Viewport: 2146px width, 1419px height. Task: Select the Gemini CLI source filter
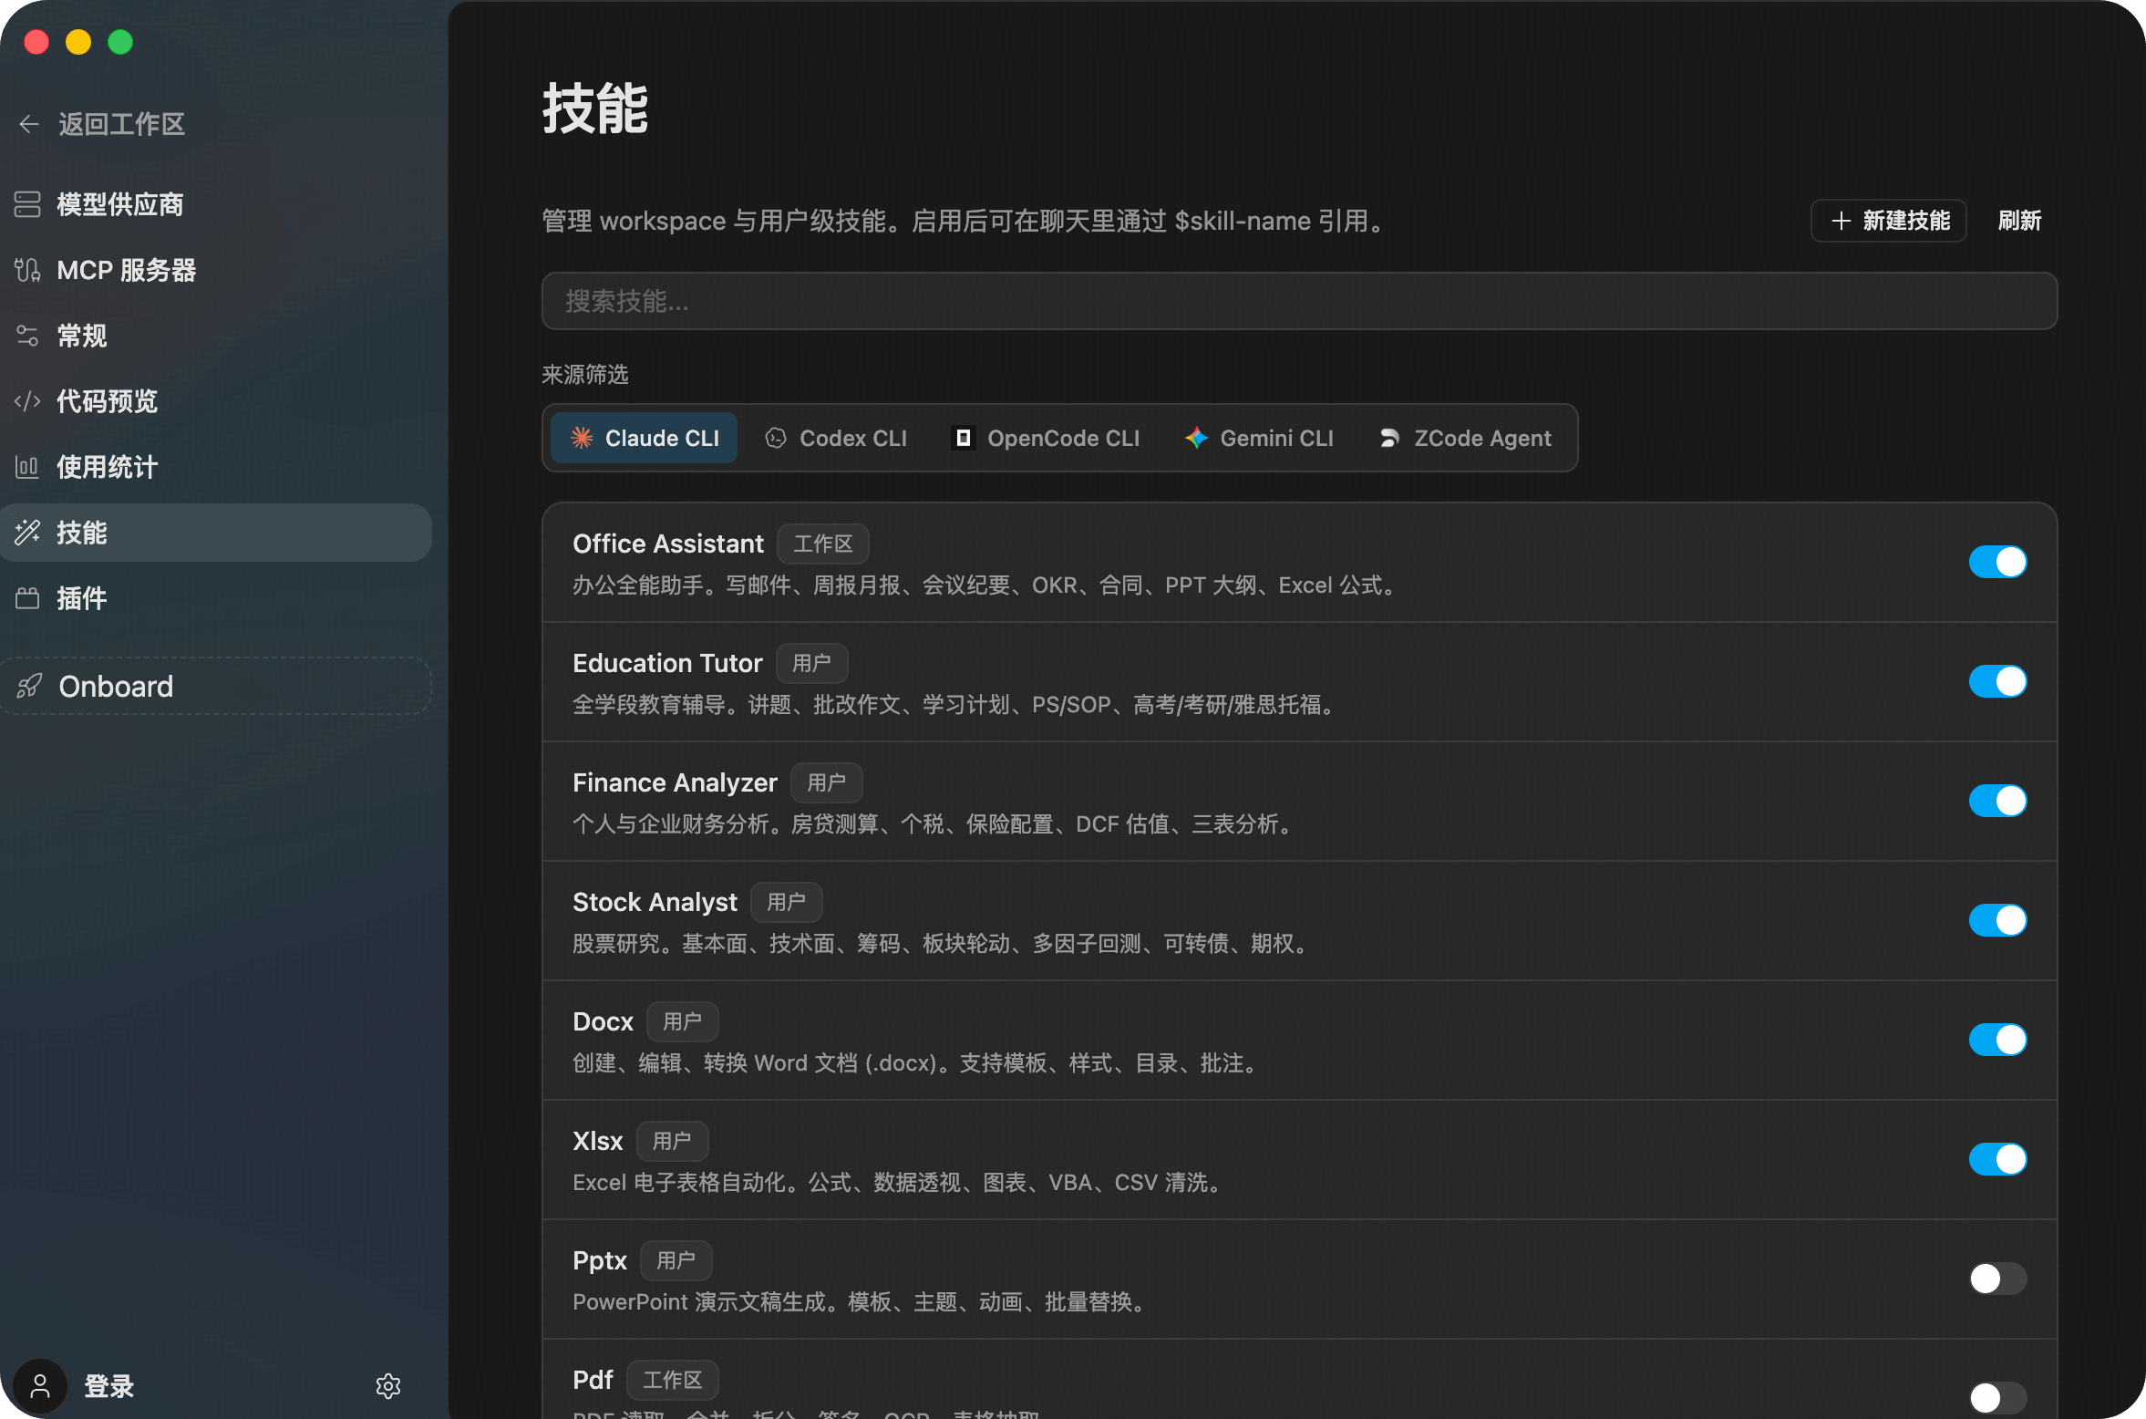(x=1259, y=439)
